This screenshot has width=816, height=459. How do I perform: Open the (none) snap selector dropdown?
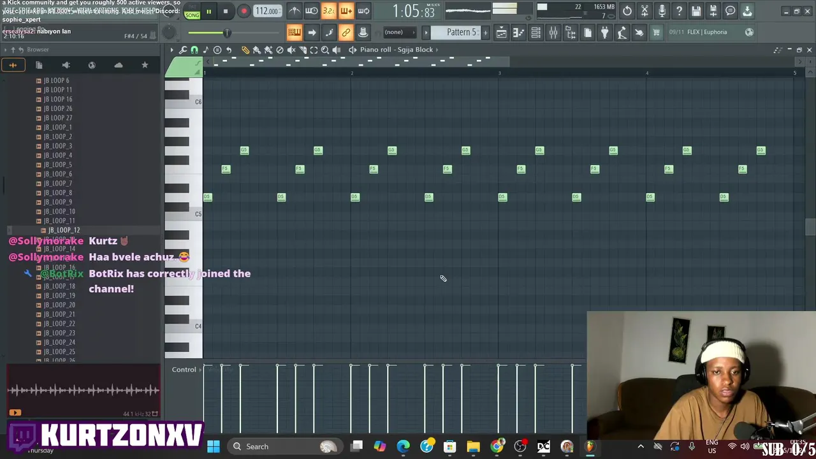click(x=399, y=33)
